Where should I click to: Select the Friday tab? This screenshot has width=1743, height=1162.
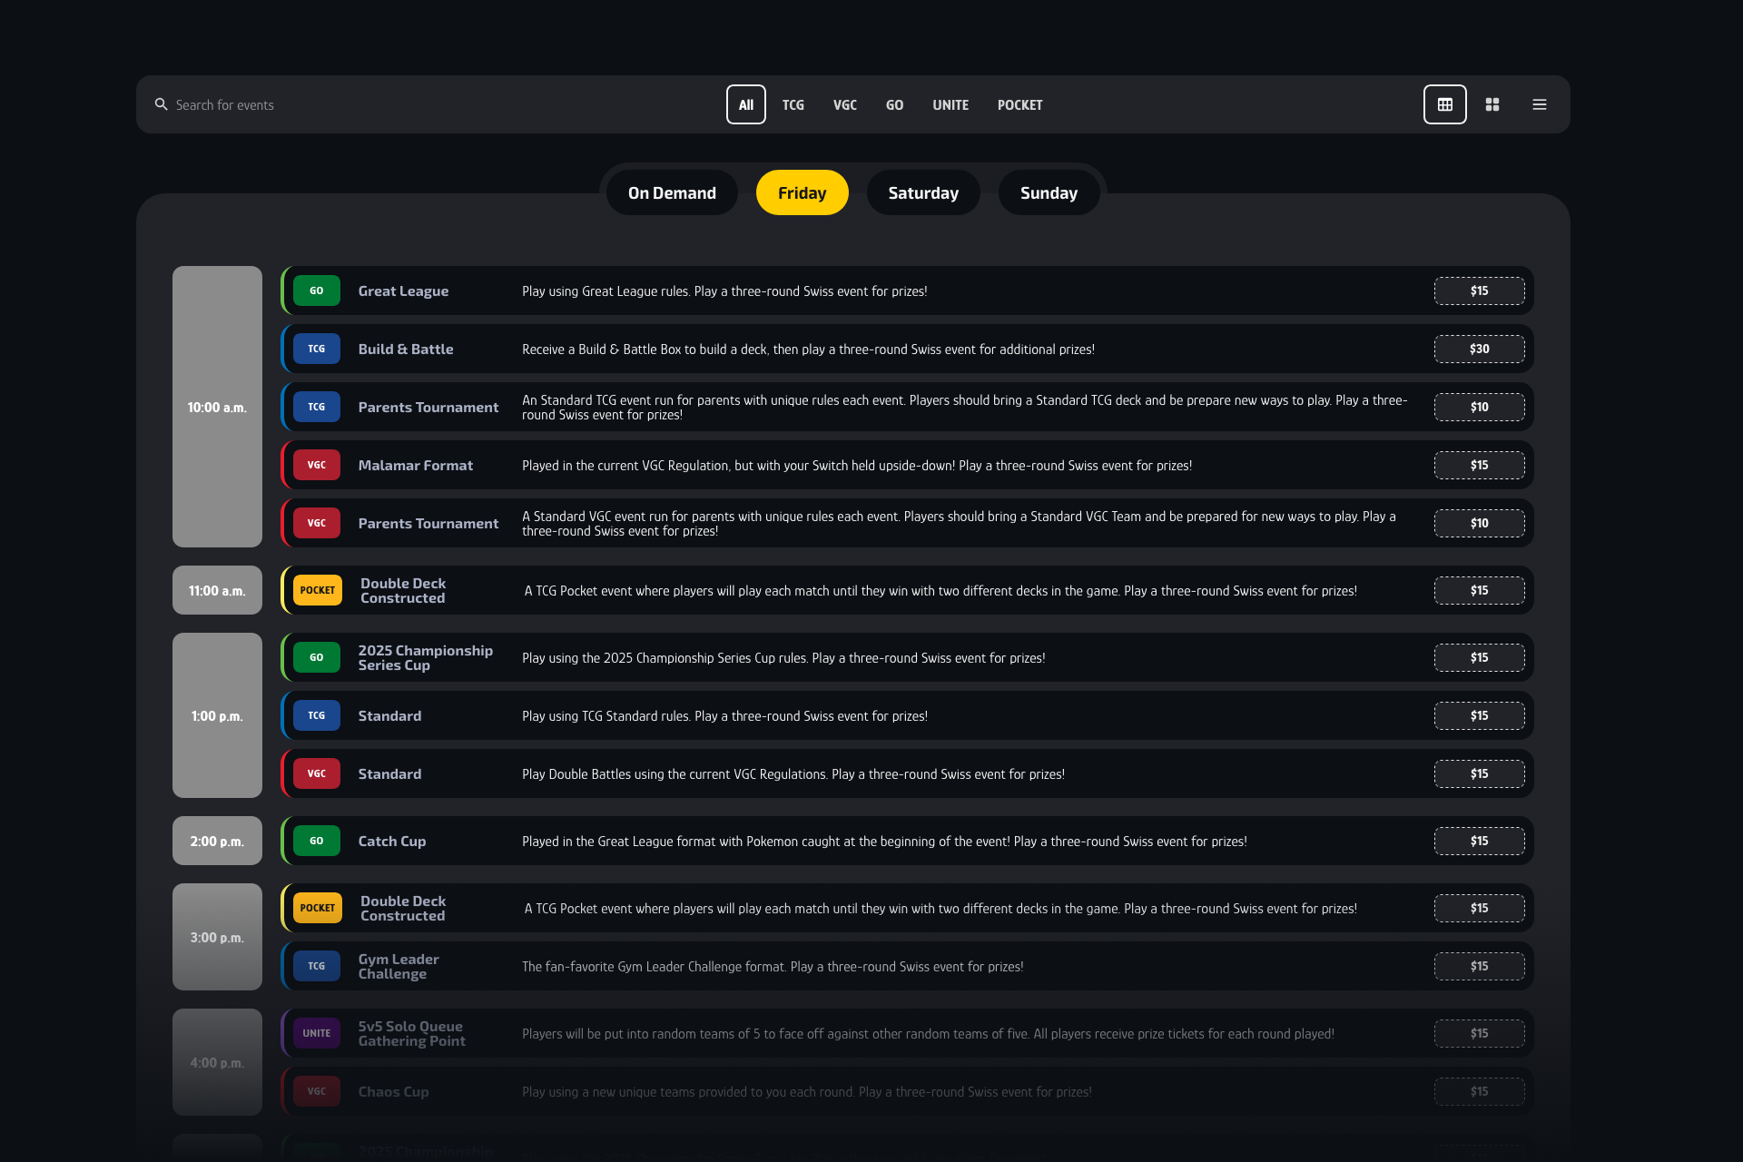(x=802, y=192)
